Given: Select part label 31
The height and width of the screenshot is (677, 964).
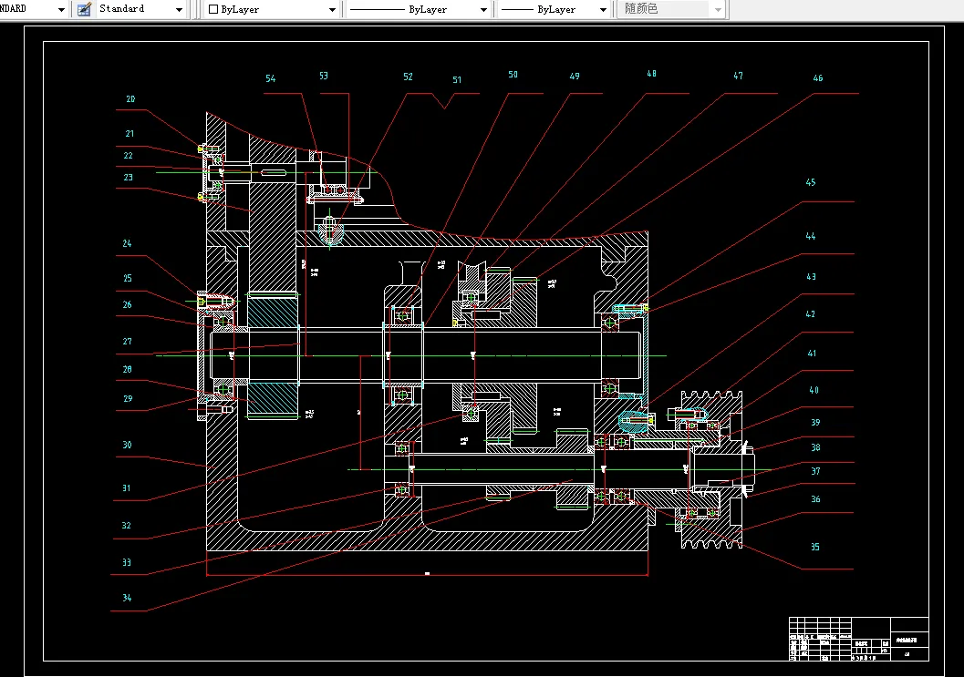Looking at the screenshot, I should point(126,487).
